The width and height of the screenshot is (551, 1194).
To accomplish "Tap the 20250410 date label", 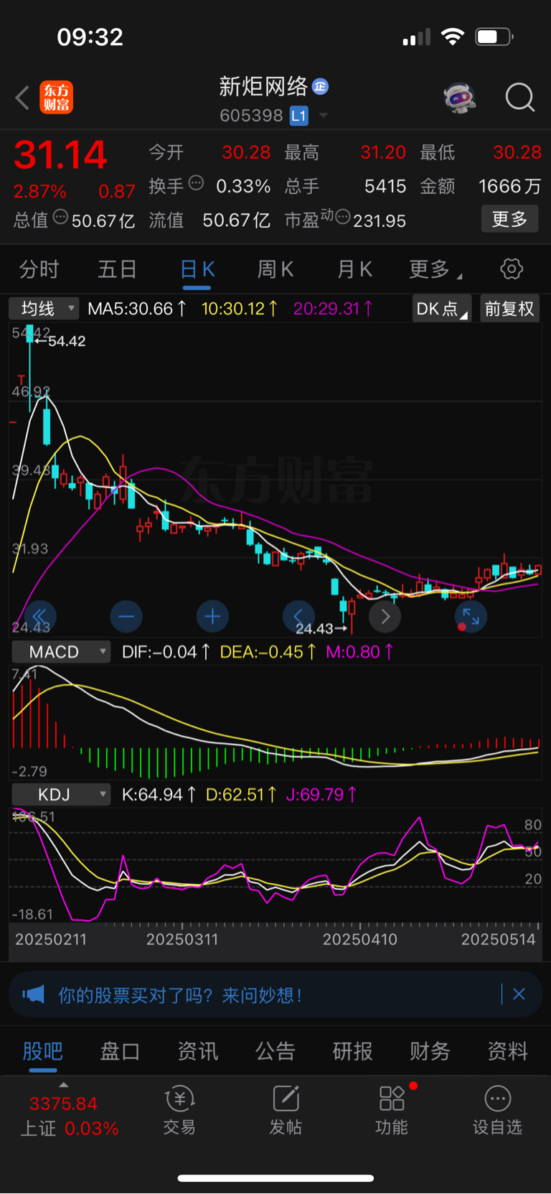I will click(x=359, y=939).
